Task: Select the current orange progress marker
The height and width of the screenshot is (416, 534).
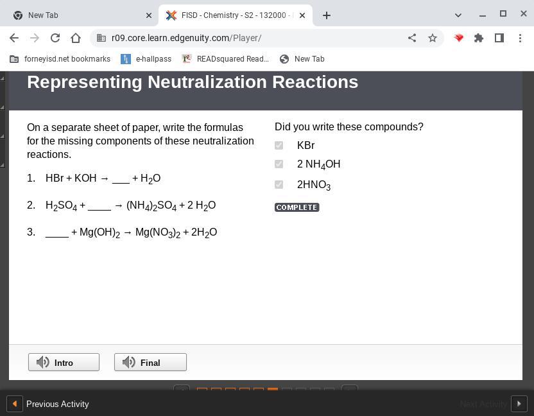Action: click(273, 390)
